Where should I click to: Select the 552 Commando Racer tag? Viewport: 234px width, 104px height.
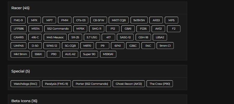[x=58, y=29]
